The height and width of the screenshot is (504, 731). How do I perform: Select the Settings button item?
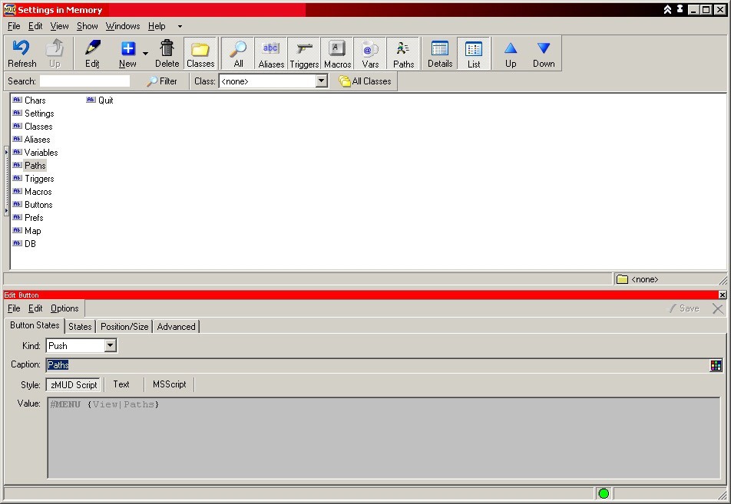(34, 114)
